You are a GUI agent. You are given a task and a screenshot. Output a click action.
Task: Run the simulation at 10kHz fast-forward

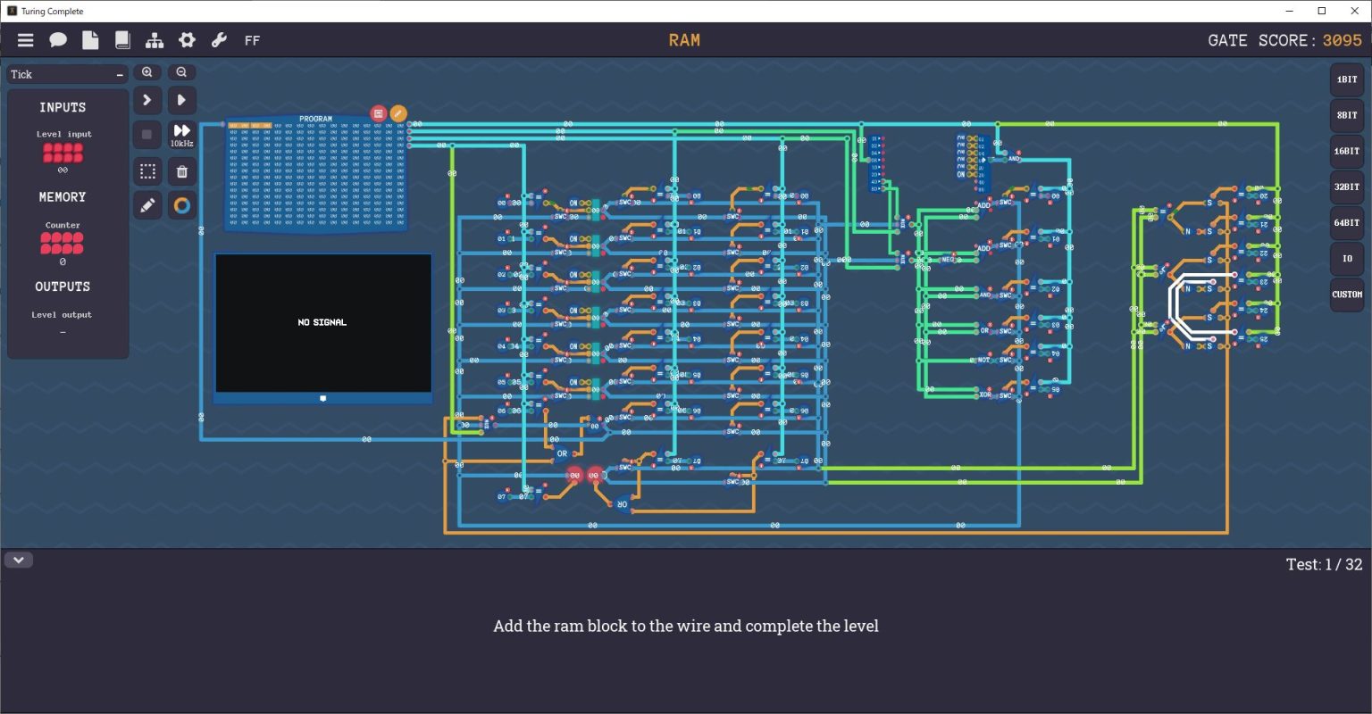[x=181, y=135]
